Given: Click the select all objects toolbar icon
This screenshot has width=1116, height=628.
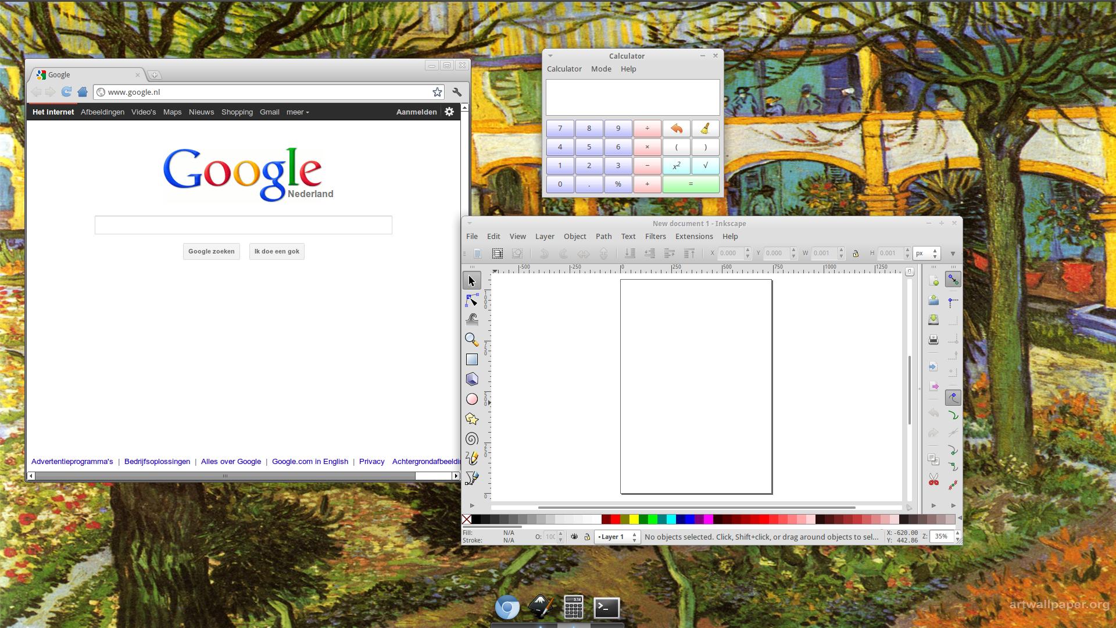Looking at the screenshot, I should [497, 254].
